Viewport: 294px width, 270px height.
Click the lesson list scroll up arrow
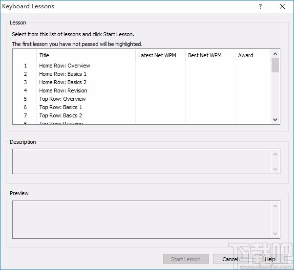coord(275,54)
